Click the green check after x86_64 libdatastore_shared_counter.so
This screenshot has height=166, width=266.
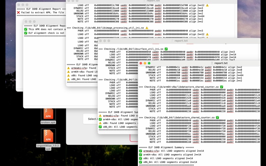coord(217,118)
